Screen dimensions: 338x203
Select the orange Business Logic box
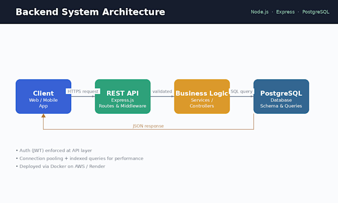[x=202, y=96]
